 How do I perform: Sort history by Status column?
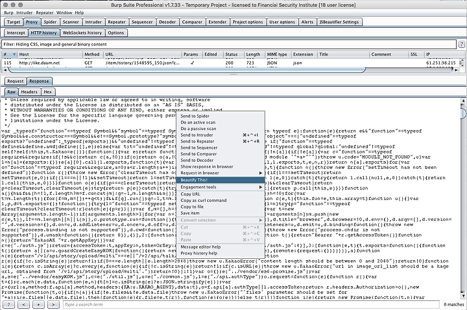click(x=233, y=54)
